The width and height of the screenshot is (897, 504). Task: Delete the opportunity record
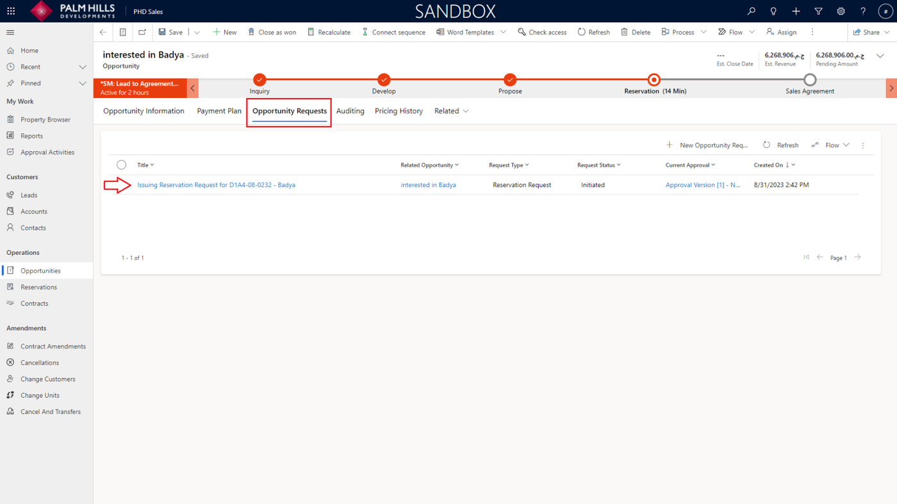636,32
